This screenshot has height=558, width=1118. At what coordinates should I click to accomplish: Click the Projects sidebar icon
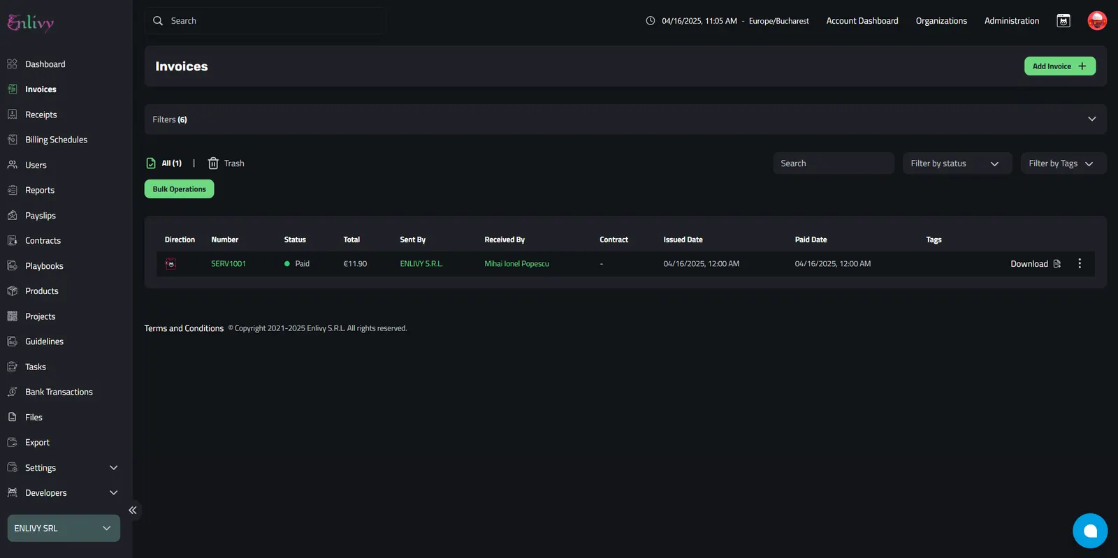tap(12, 316)
